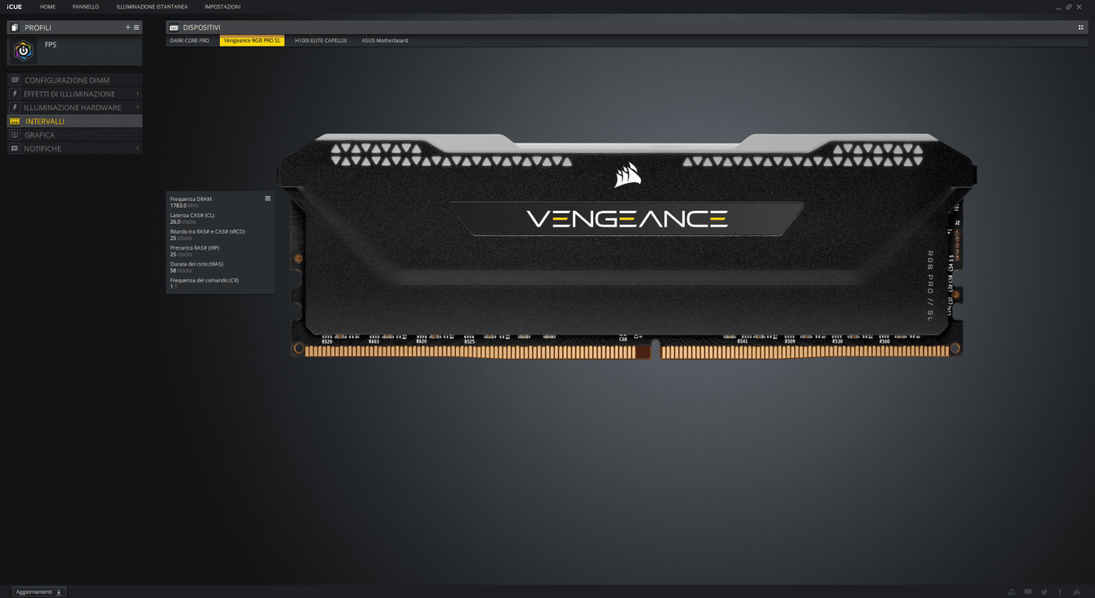Click the 26.0 clocks value
This screenshot has height=598, width=1095.
click(x=183, y=222)
